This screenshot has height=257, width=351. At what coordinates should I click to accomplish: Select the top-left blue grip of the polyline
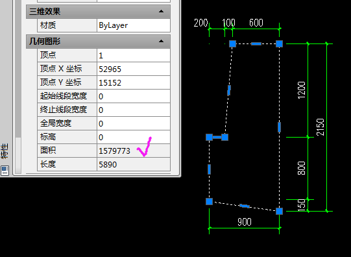(232, 43)
